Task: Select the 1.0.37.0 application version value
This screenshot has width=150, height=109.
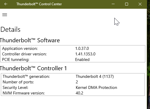Action: [x=82, y=48]
